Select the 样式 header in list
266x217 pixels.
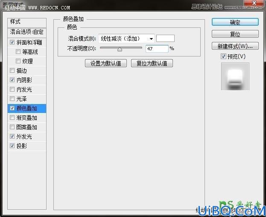pos(27,23)
